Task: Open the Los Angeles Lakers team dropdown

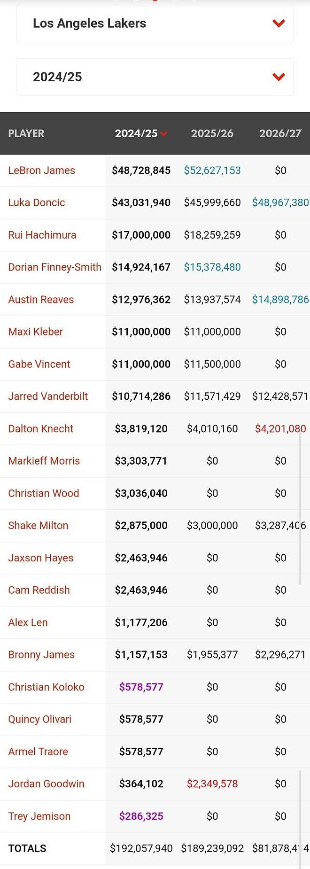Action: (155, 23)
